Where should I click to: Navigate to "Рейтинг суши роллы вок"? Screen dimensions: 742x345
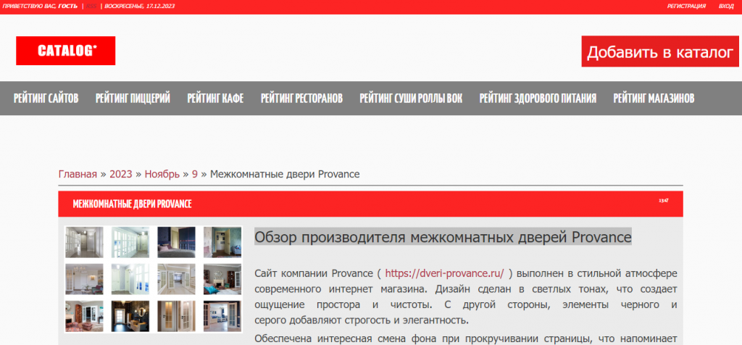(411, 98)
